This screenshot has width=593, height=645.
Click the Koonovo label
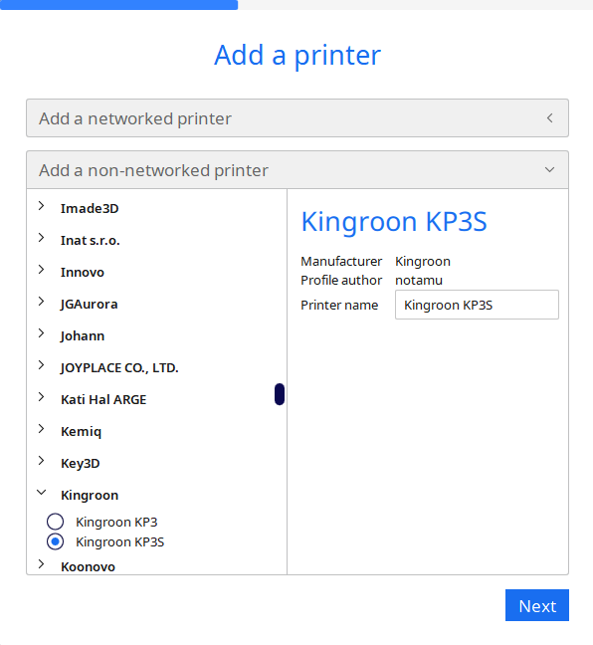coord(88,566)
